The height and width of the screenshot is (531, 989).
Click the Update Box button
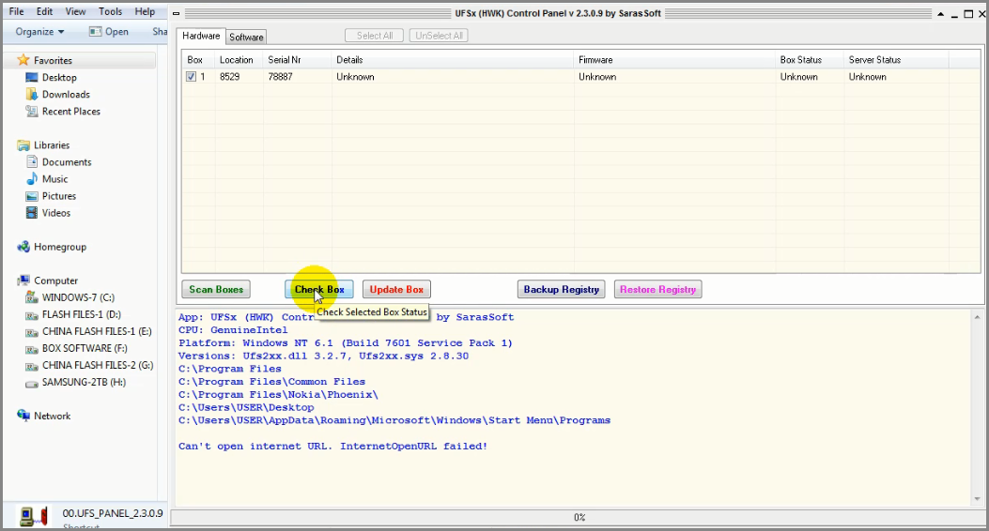pyautogui.click(x=396, y=290)
